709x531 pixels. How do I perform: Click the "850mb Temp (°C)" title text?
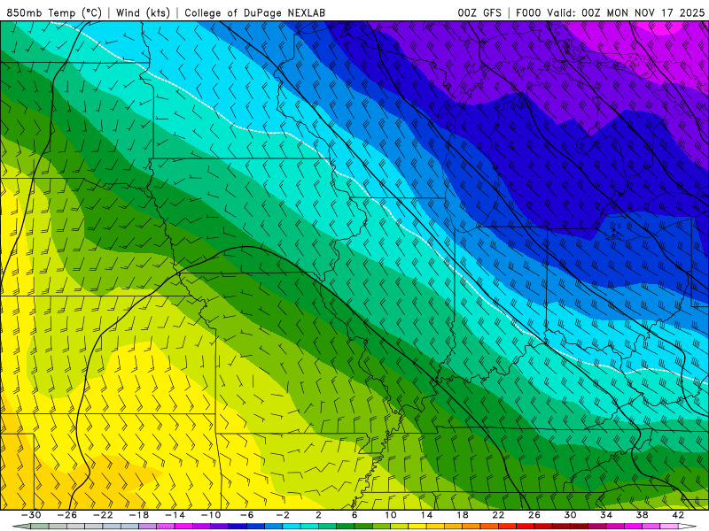[x=53, y=12]
